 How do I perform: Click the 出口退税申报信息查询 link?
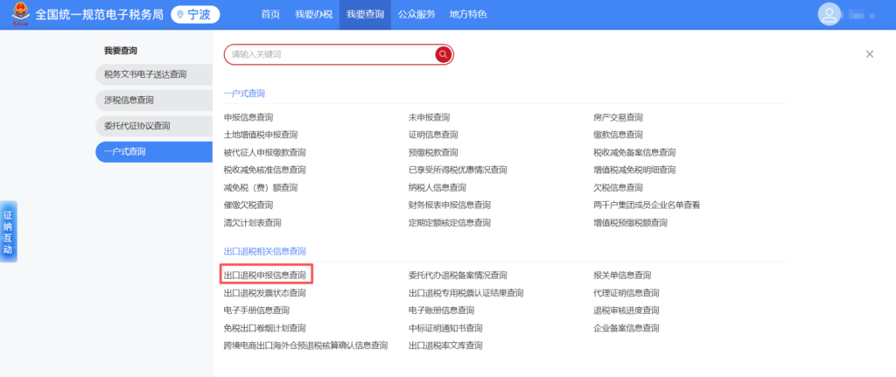tap(265, 276)
